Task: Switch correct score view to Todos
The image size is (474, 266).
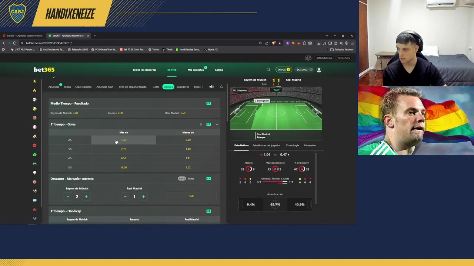Action: coord(191,179)
